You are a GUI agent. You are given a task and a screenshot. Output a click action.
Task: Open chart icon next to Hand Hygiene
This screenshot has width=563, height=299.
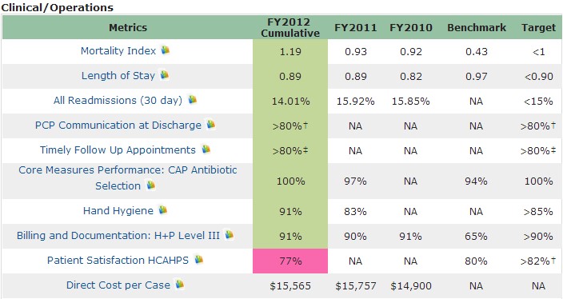[x=163, y=209]
